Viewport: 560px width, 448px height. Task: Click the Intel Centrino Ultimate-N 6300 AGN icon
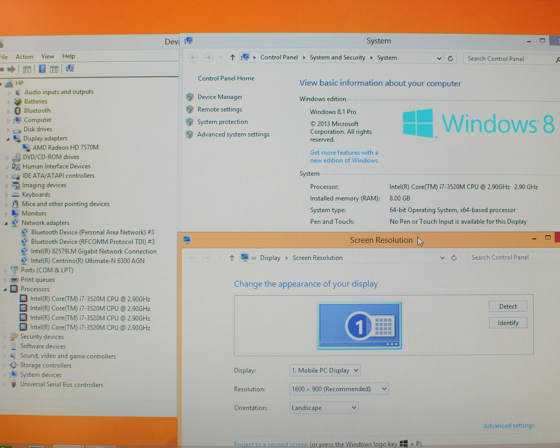coord(24,261)
